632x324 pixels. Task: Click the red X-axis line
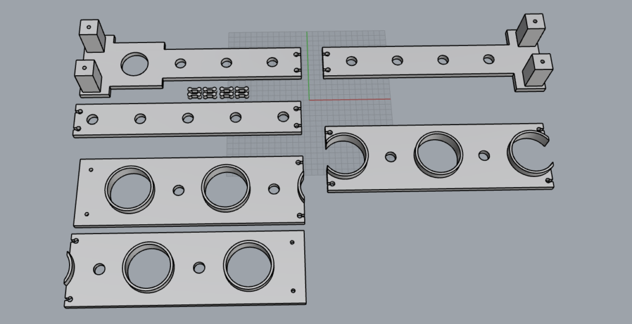tap(352, 99)
